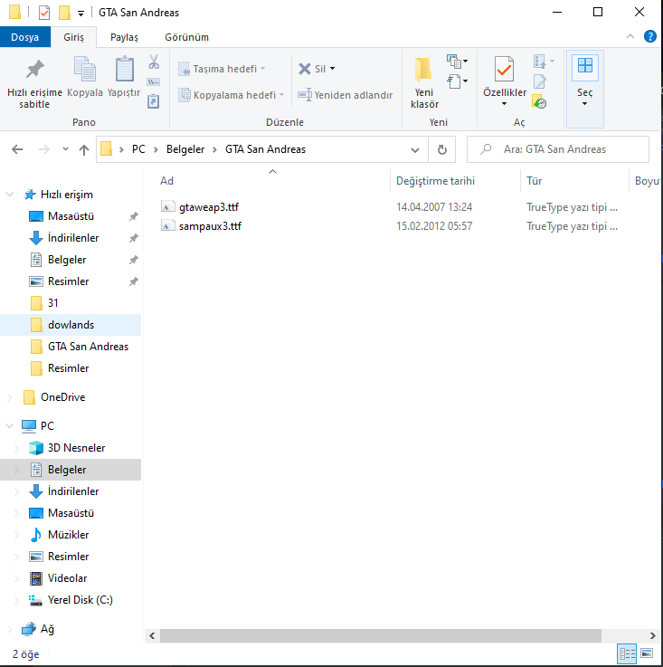This screenshot has width=663, height=667.
Task: Open the address bar history dropdown
Action: (415, 149)
